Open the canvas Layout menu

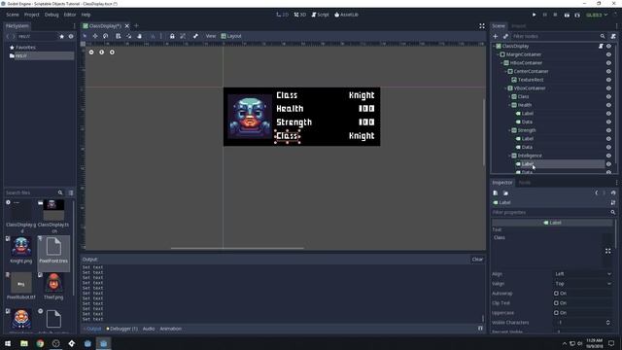[231, 36]
